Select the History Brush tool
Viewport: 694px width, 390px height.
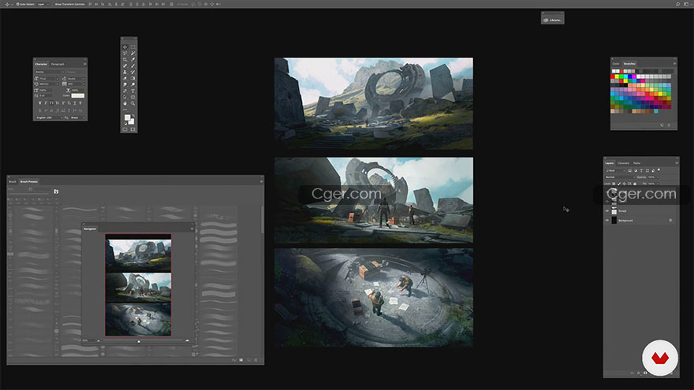[x=132, y=72]
